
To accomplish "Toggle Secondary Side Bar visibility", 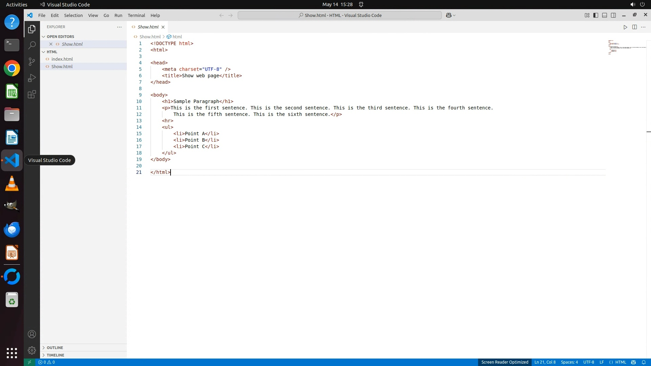I will pyautogui.click(x=613, y=15).
